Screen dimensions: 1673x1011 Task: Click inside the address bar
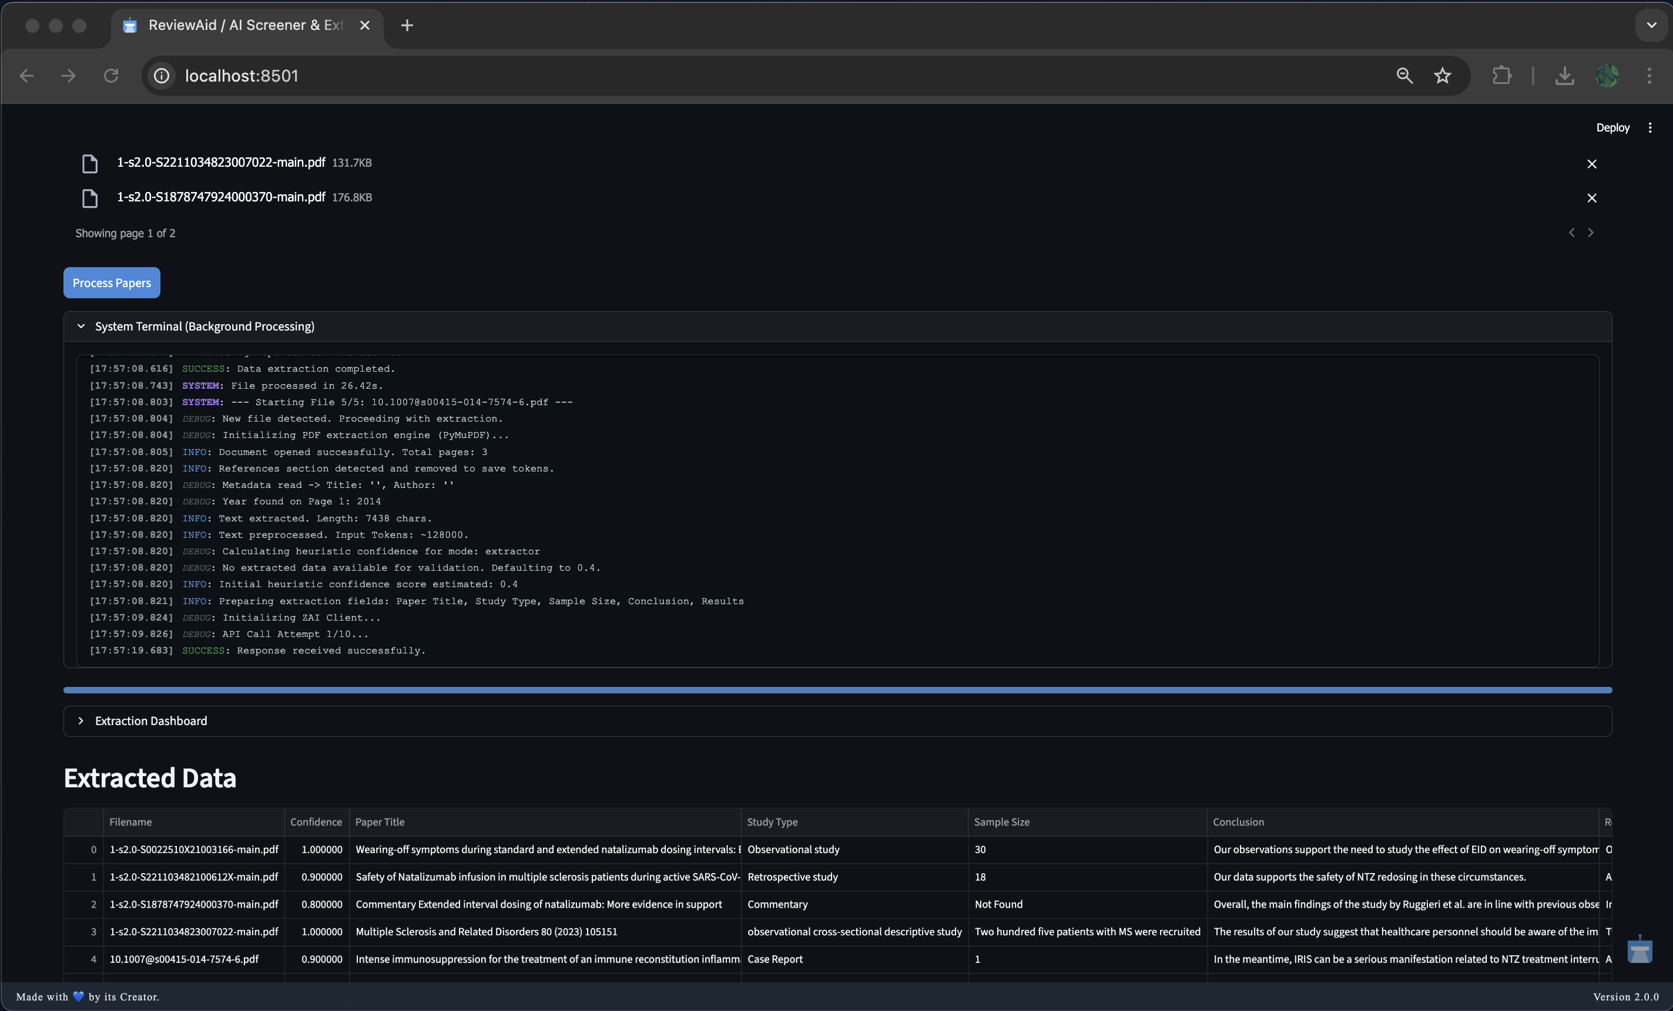(x=475, y=75)
